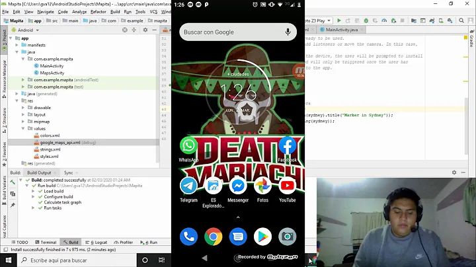Tap the voice search microphone icon
The height and width of the screenshot is (267, 476).
point(288,32)
